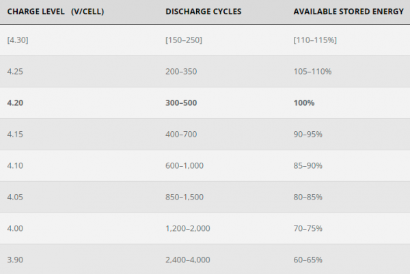Viewport: 410px width, 274px height.
Task: Select the bold 100% energy value
Action: (x=304, y=102)
